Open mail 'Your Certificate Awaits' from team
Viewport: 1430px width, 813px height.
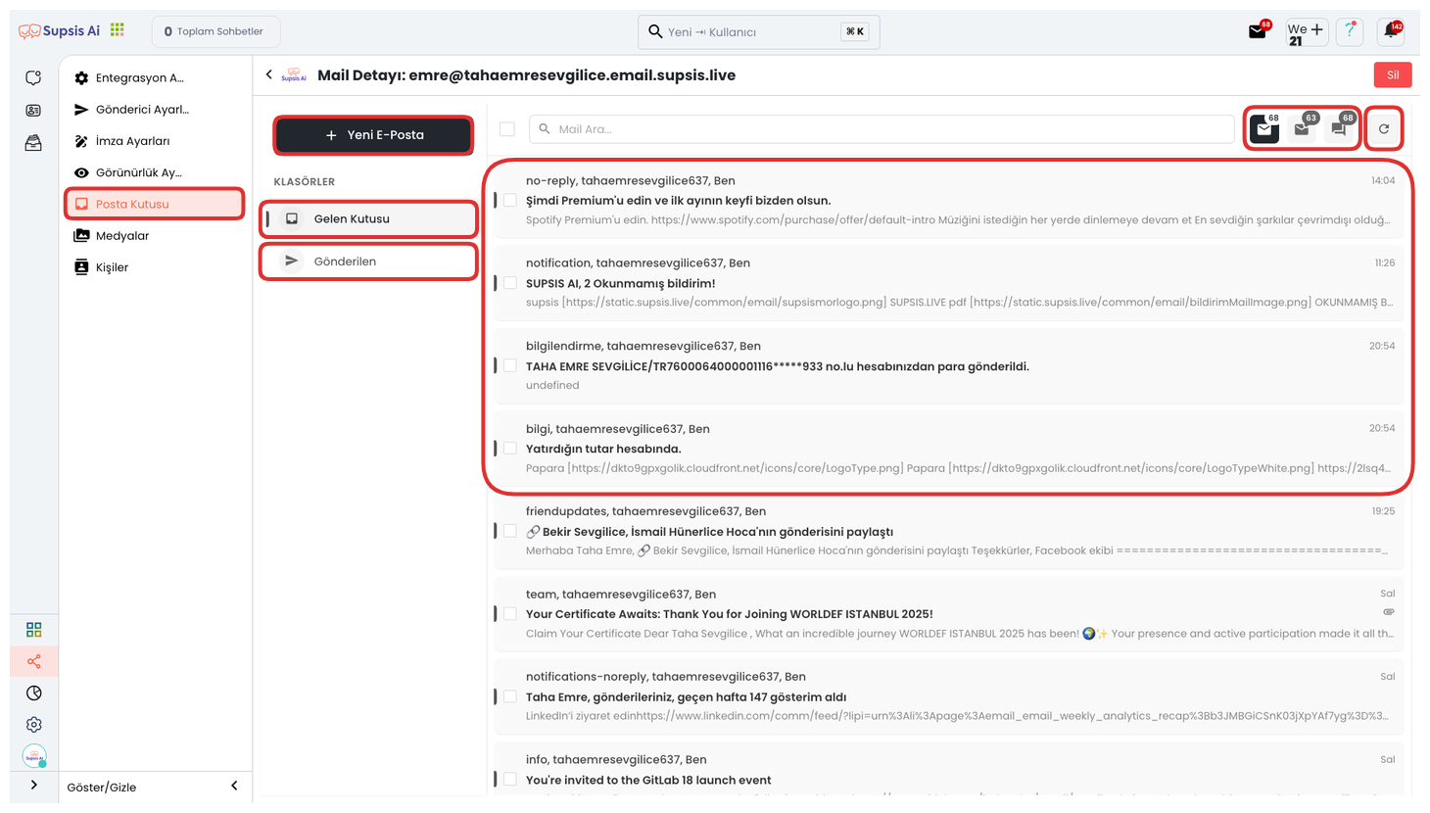coord(948,614)
